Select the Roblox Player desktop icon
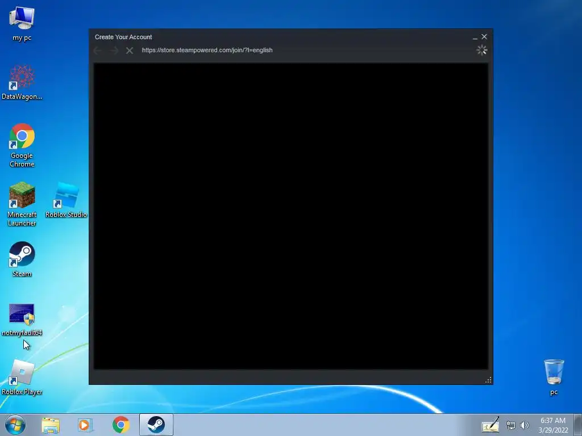This screenshot has height=436, width=582. pyautogui.click(x=22, y=378)
